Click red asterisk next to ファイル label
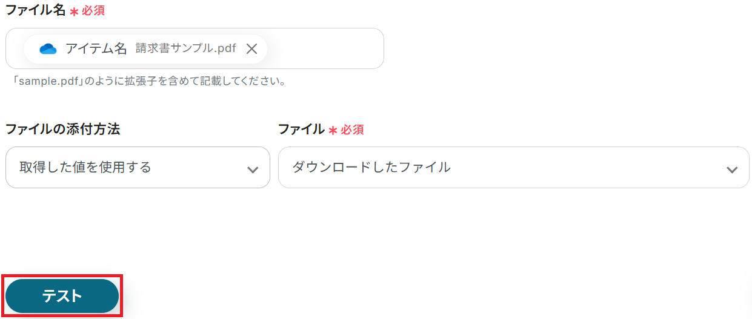Screen dimensions: 752x319 click(x=333, y=130)
